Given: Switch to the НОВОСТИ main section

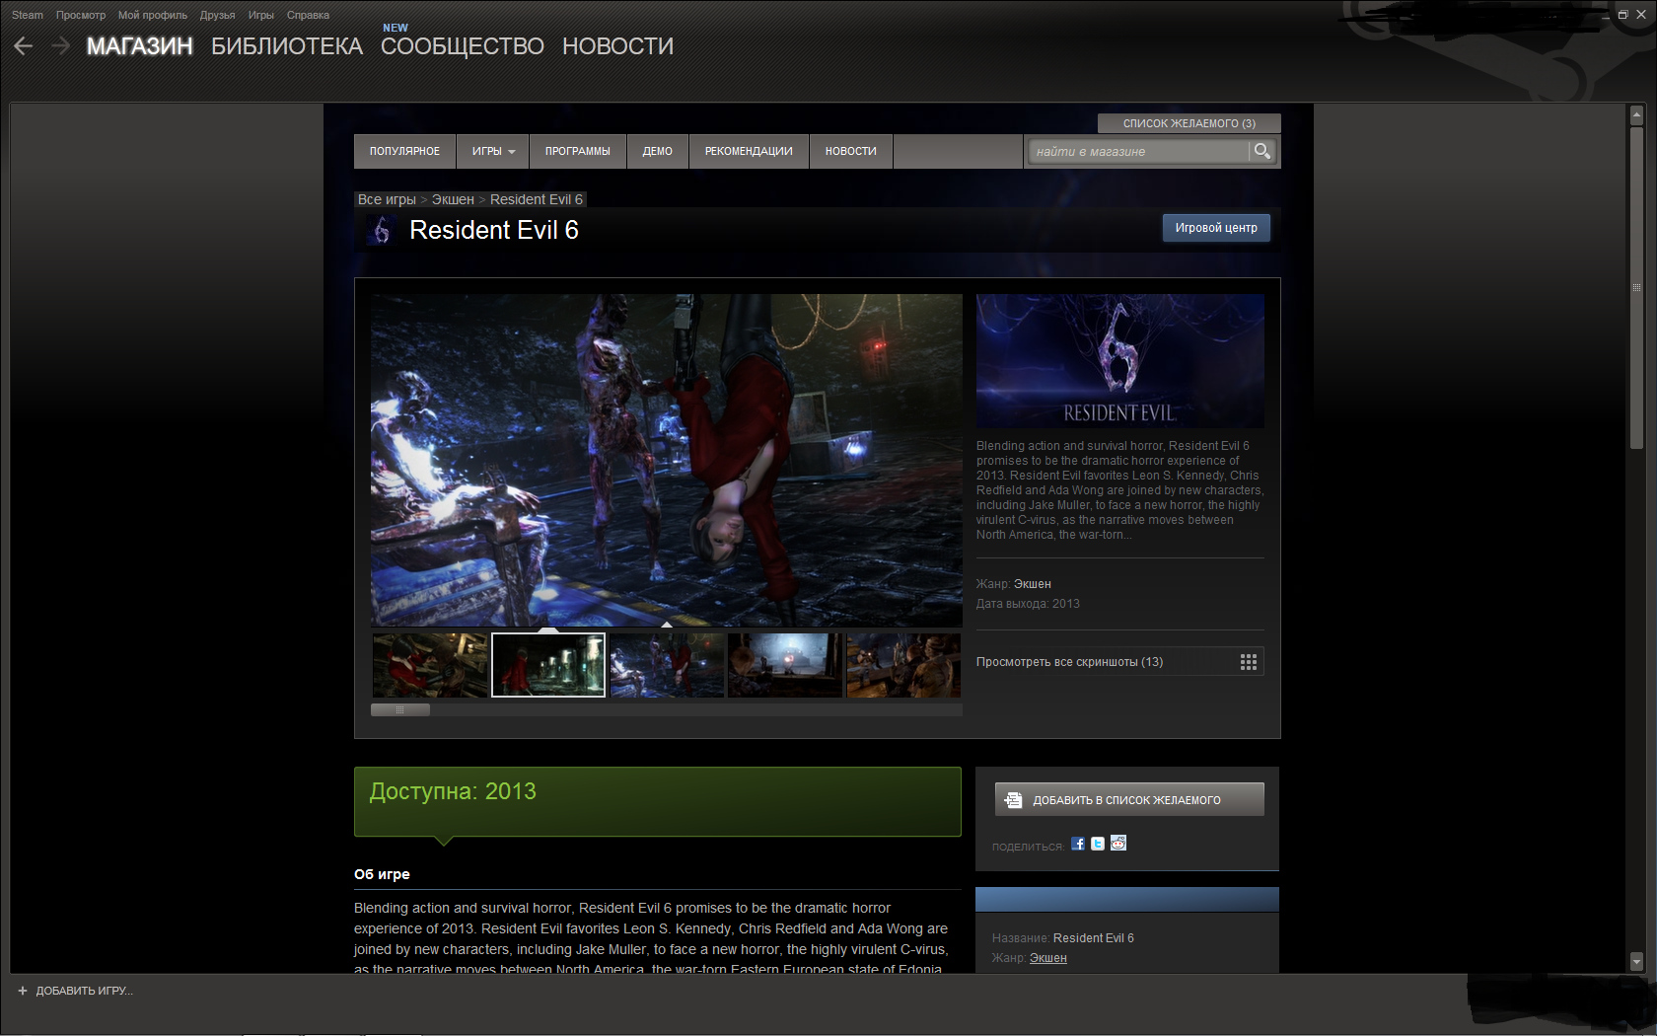Looking at the screenshot, I should coord(618,46).
